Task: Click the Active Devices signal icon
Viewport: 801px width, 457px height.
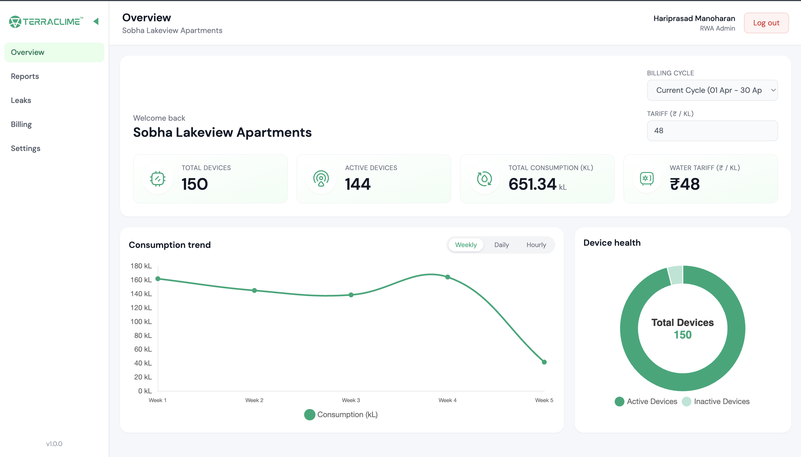Action: click(321, 179)
